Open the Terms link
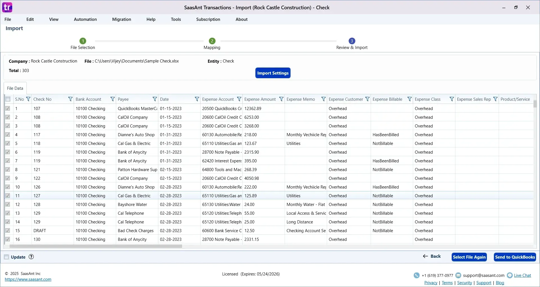Screen dimensions: 540x287 447,283
